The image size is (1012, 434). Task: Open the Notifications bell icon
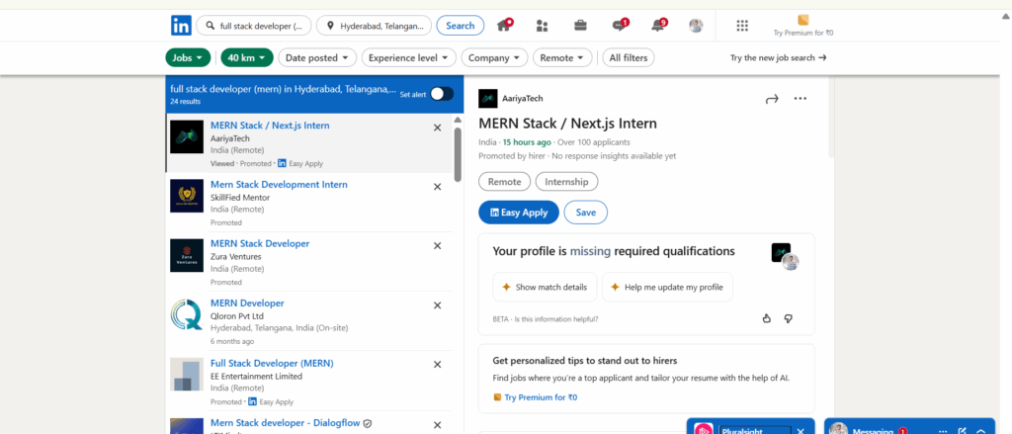point(658,26)
